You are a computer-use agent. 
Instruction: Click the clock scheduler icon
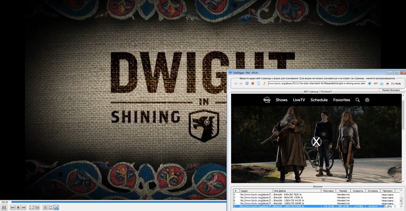(381, 83)
